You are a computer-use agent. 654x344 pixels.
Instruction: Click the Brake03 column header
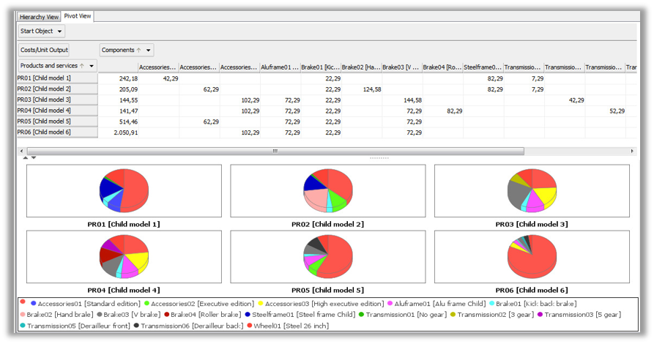(x=401, y=67)
